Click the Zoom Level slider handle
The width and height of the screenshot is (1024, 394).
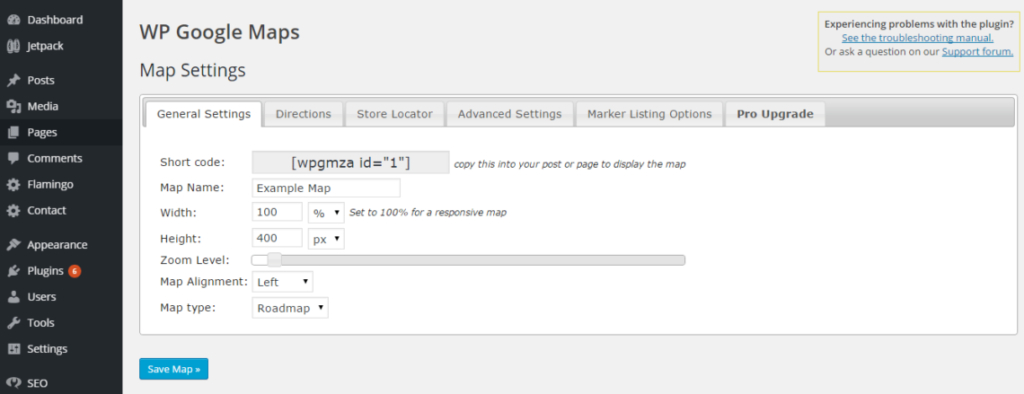(274, 260)
